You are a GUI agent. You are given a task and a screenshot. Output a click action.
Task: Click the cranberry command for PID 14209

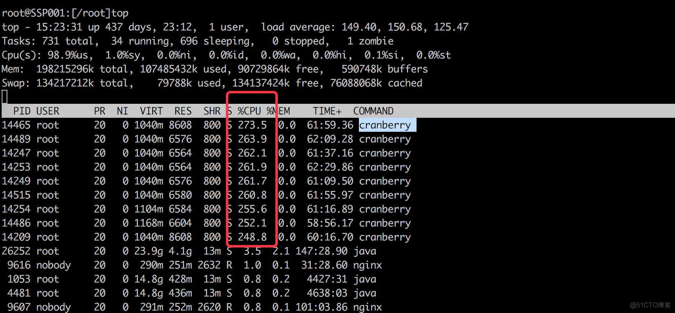[385, 237]
